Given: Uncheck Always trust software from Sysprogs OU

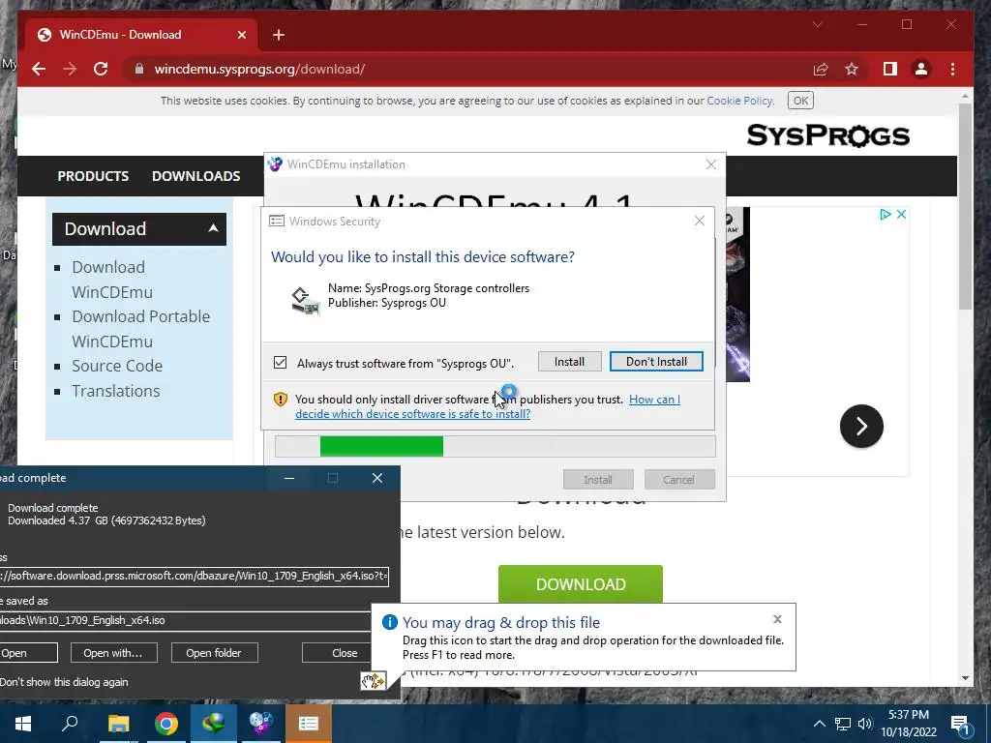Looking at the screenshot, I should click(x=280, y=363).
